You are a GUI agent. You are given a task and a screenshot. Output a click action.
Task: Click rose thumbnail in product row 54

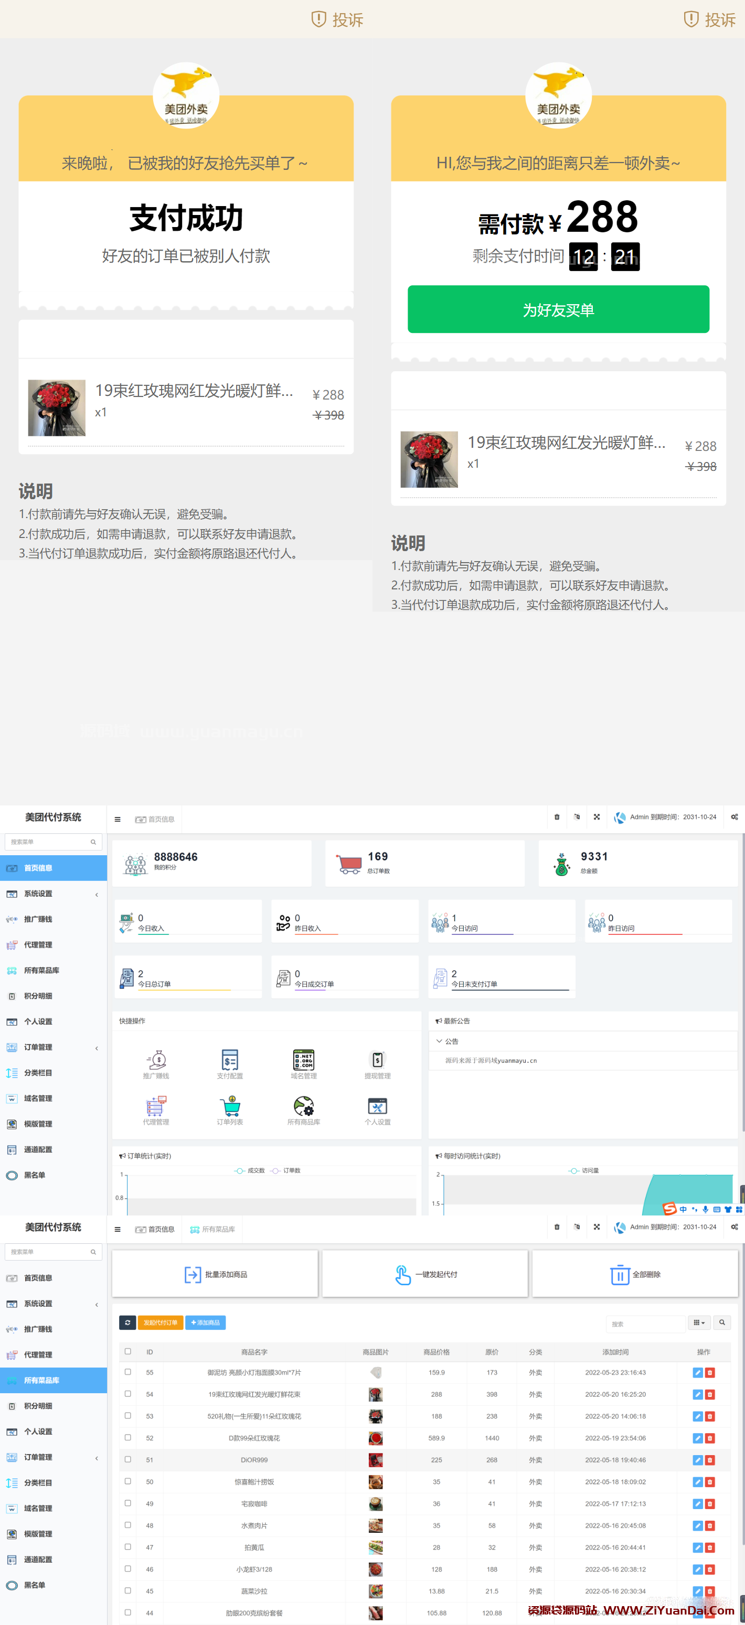[x=376, y=1394]
